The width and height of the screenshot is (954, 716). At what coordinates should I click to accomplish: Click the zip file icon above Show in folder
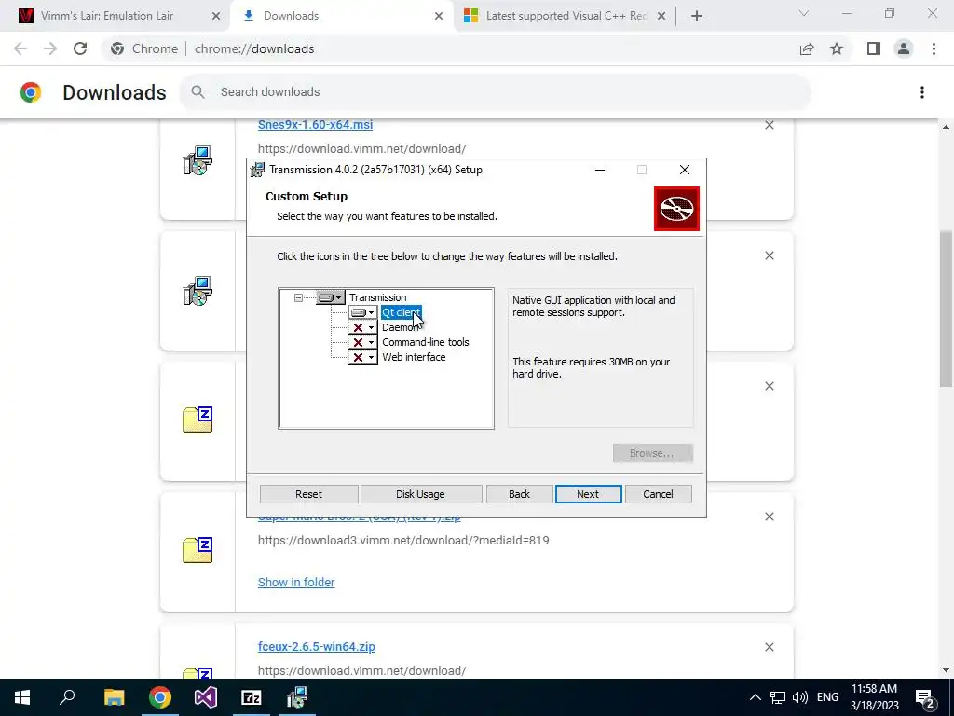coord(198,550)
